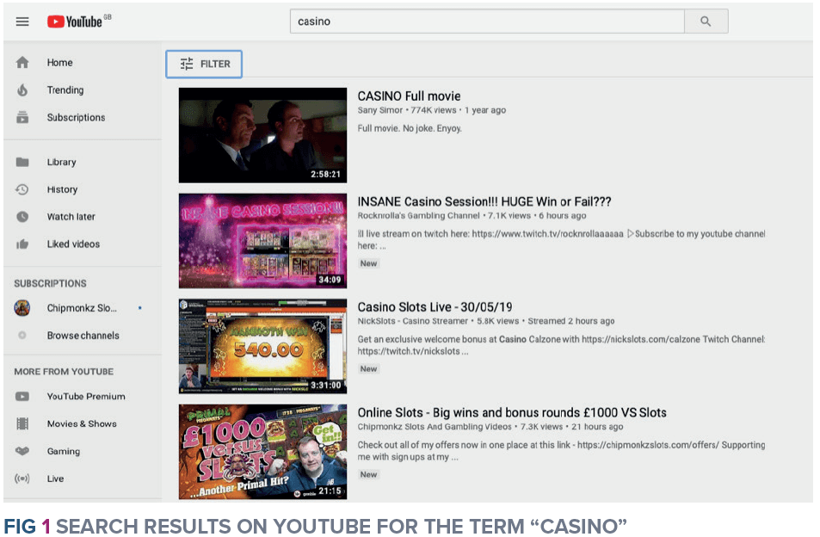Click the History clock-arrow icon
This screenshot has height=537, width=820.
[22, 189]
